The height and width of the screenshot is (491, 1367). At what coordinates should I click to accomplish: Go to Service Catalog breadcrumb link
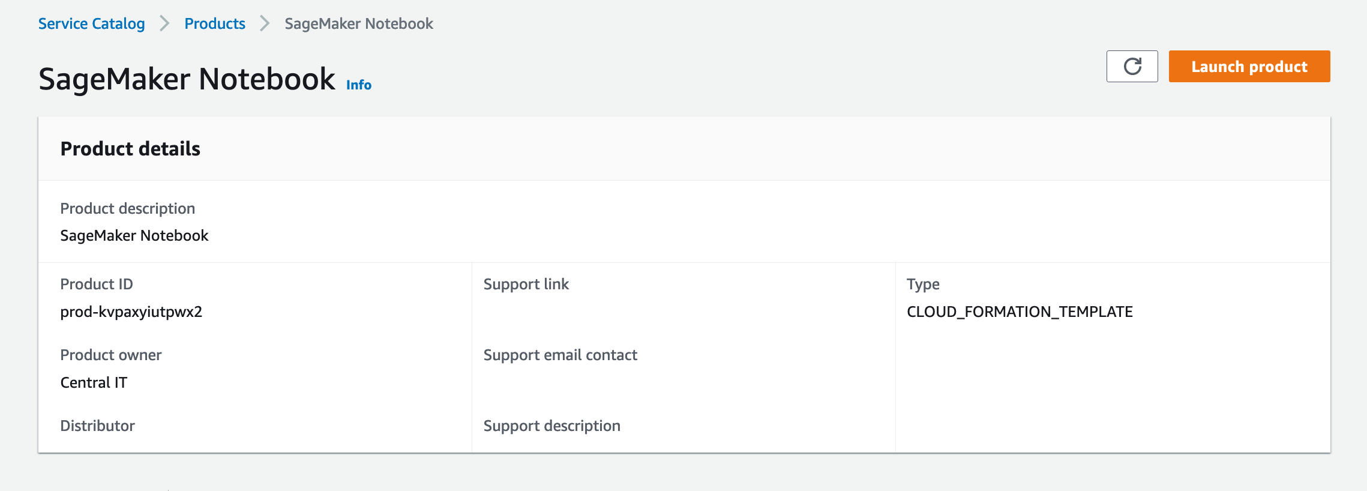pos(91,23)
